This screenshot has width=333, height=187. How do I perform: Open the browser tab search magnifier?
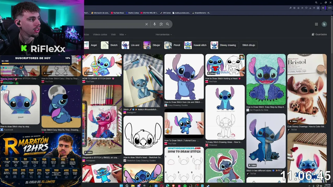[316, 3]
